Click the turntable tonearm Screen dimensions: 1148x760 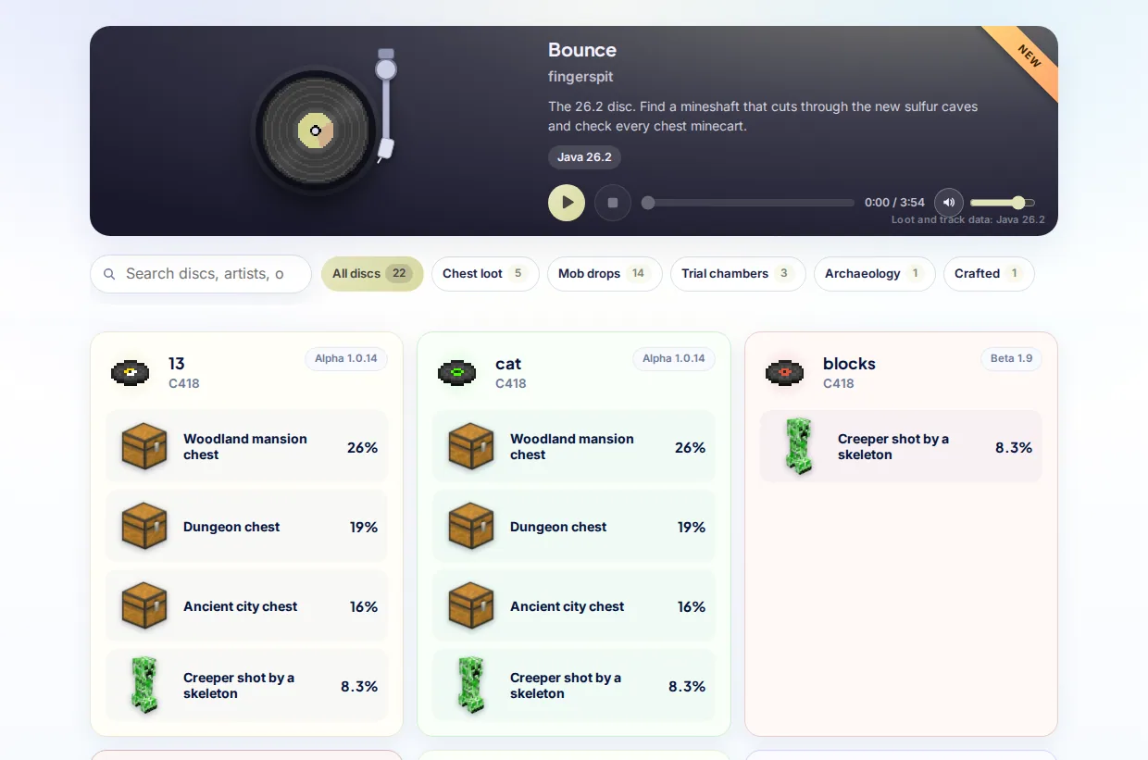click(x=386, y=106)
